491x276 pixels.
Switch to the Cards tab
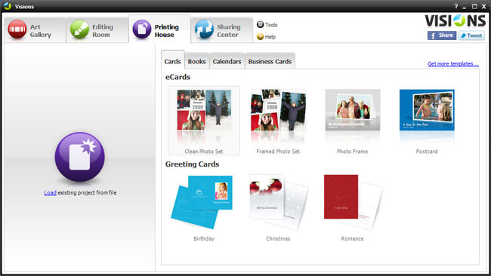[172, 60]
